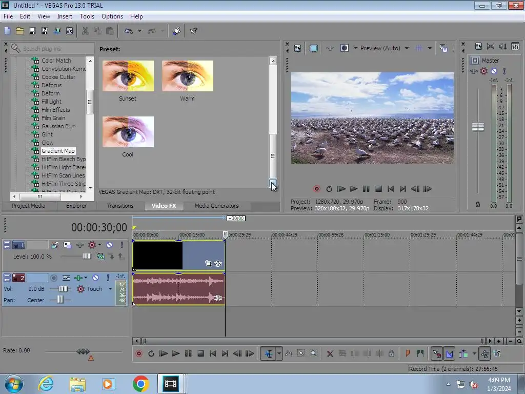525x394 pixels.
Task: Click the Event FX icon on audio clip
Action: [x=218, y=298]
